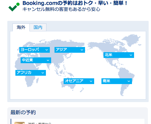Image resolution: width=151 pixels, height=124 pixels.
Task: Click the hotel thumbnail under 最新の予約
Action: click(20, 123)
